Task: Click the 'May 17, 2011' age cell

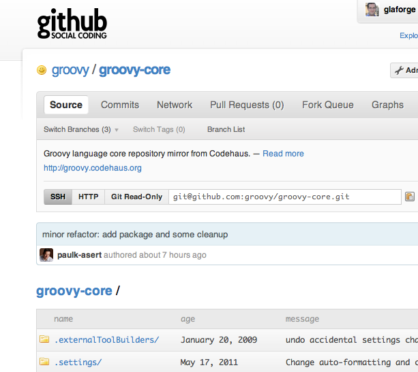Action: (x=209, y=362)
